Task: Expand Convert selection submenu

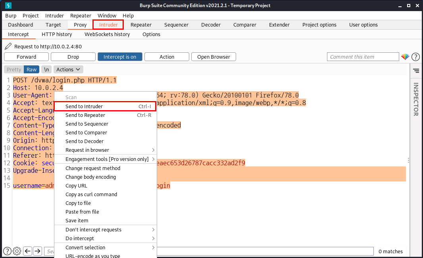Action: point(106,247)
